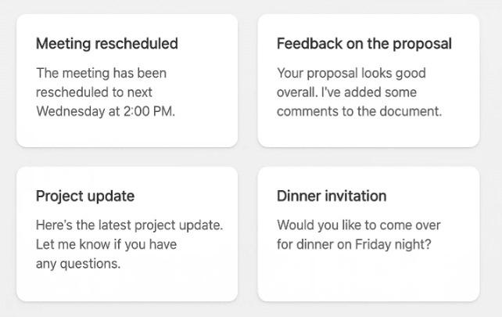Click the "Wednesday at 2:00 PM." line
Viewport: 502px width, 317px height.
[x=106, y=111]
